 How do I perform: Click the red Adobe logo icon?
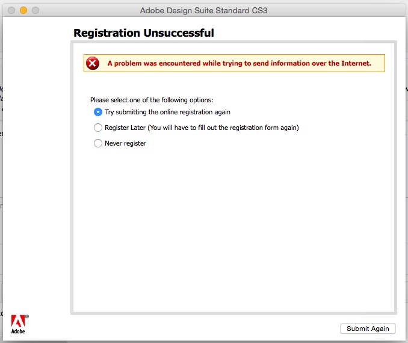[x=18, y=321]
